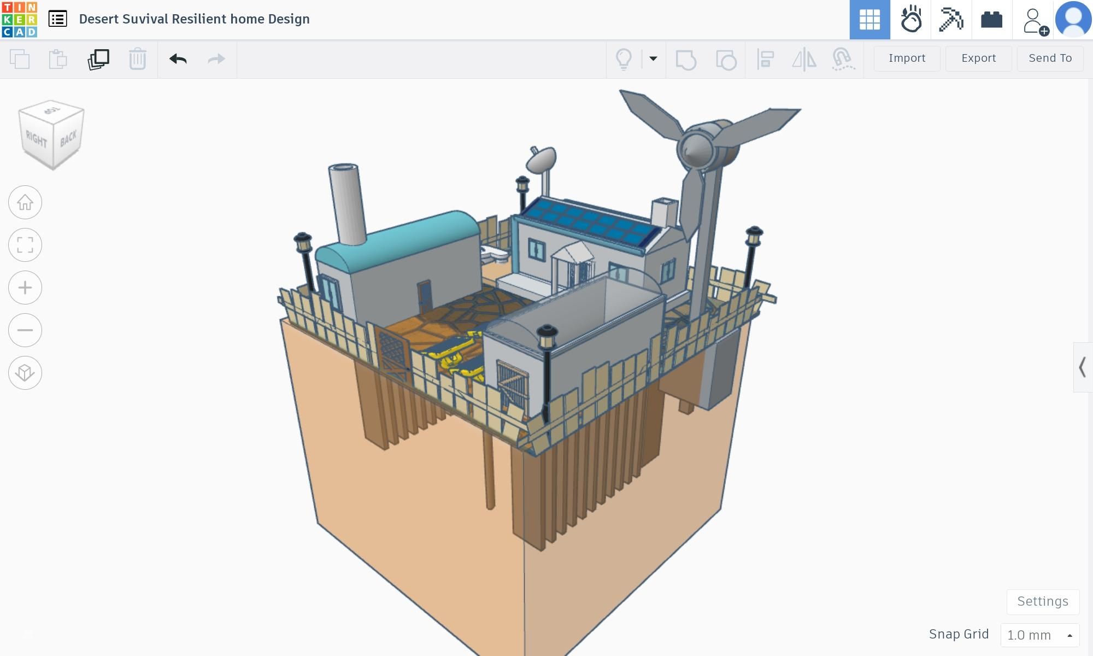Open the Snap Grid dropdown
The height and width of the screenshot is (656, 1093).
pos(1039,635)
